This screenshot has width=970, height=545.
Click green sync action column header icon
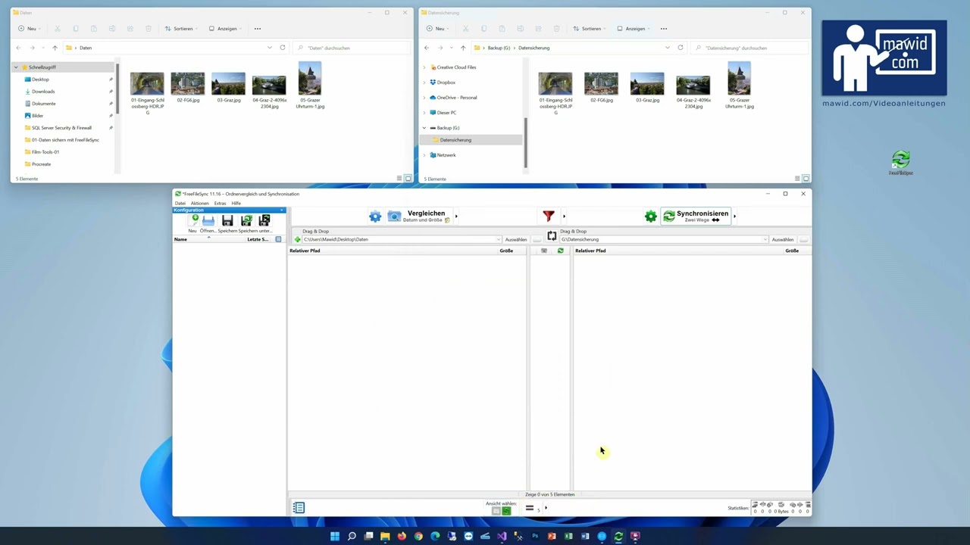[x=561, y=251]
